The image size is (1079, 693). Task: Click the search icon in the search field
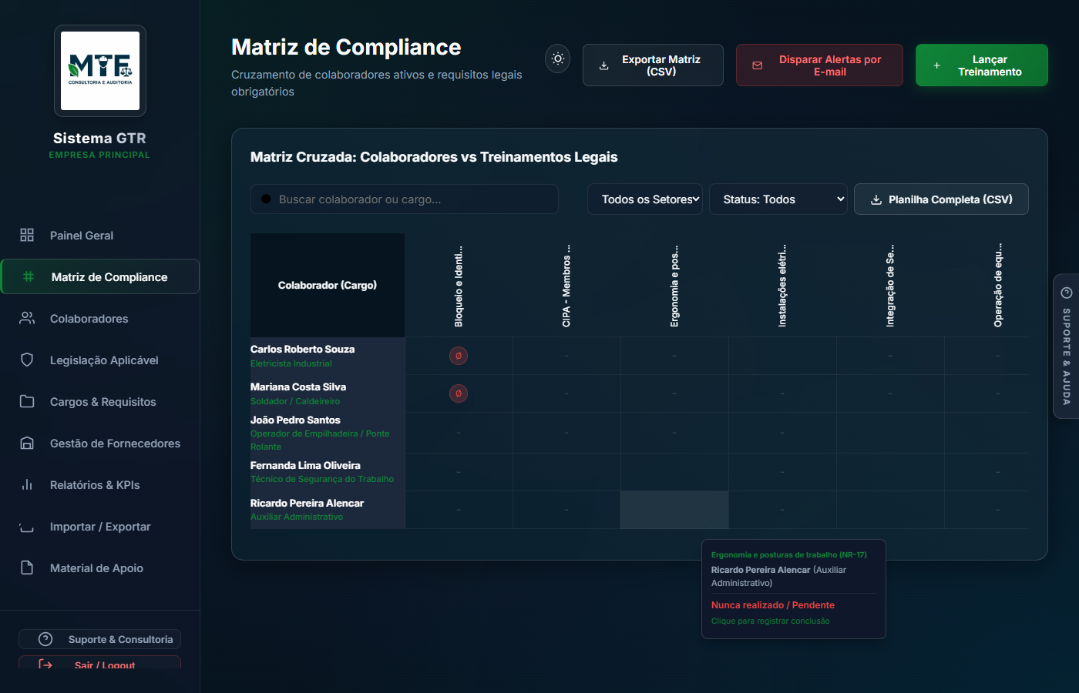[x=266, y=199]
